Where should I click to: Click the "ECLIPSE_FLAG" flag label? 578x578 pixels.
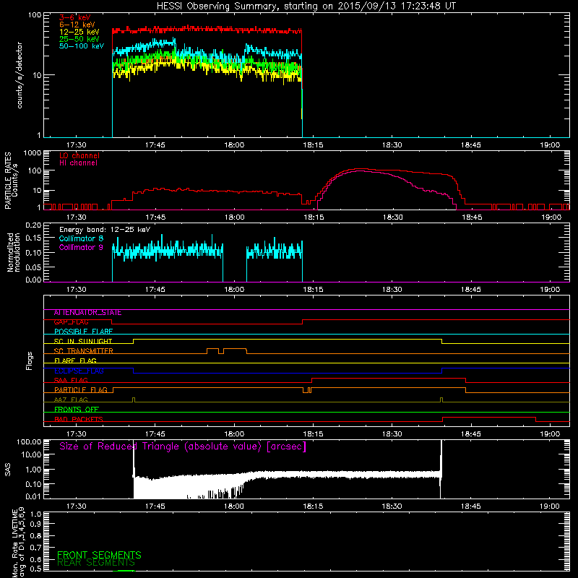[79, 371]
